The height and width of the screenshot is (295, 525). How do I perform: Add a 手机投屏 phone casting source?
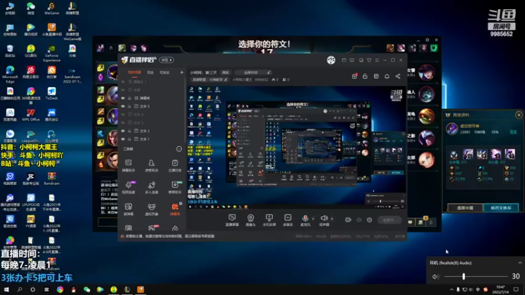pos(269,220)
